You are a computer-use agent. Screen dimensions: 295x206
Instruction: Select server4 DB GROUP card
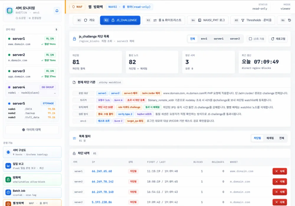pyautogui.click(x=32, y=90)
